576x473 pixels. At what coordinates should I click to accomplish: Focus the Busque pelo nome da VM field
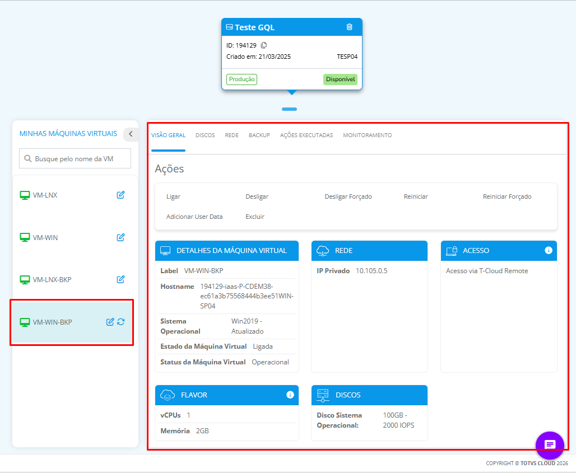[x=75, y=158]
